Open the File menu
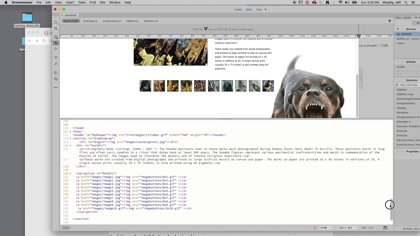This screenshot has height=236, width=420. tap(39, 2)
